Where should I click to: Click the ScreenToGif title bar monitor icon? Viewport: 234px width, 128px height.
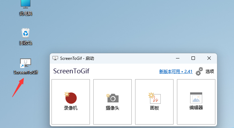pos(55,58)
